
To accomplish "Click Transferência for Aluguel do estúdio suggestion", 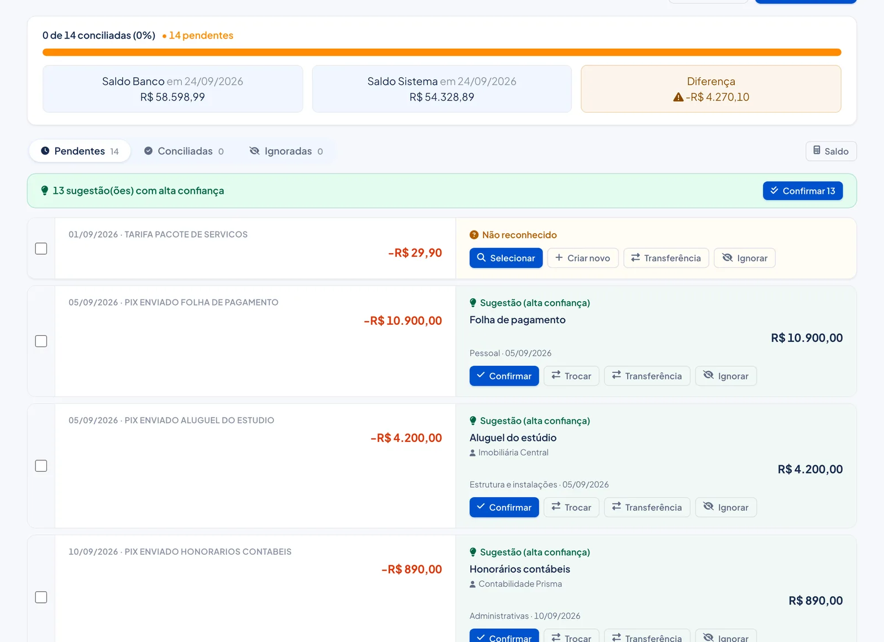I will [647, 507].
